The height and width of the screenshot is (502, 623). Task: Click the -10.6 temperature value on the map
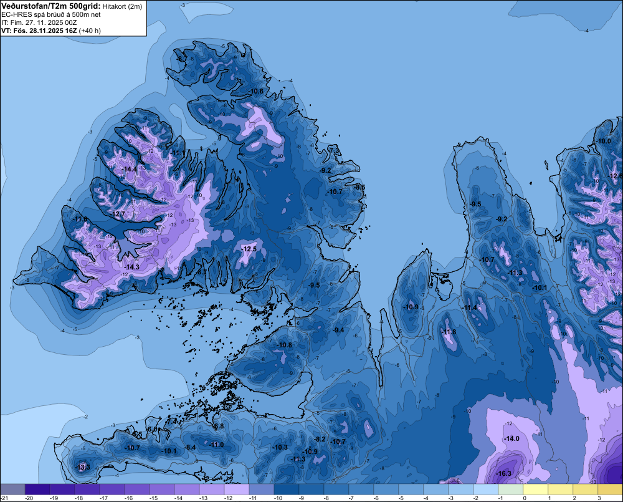point(256,91)
